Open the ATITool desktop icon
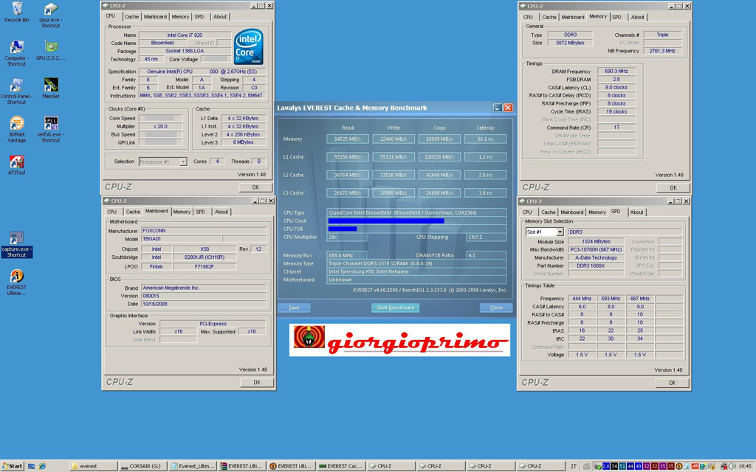This screenshot has height=472, width=756. (x=16, y=164)
